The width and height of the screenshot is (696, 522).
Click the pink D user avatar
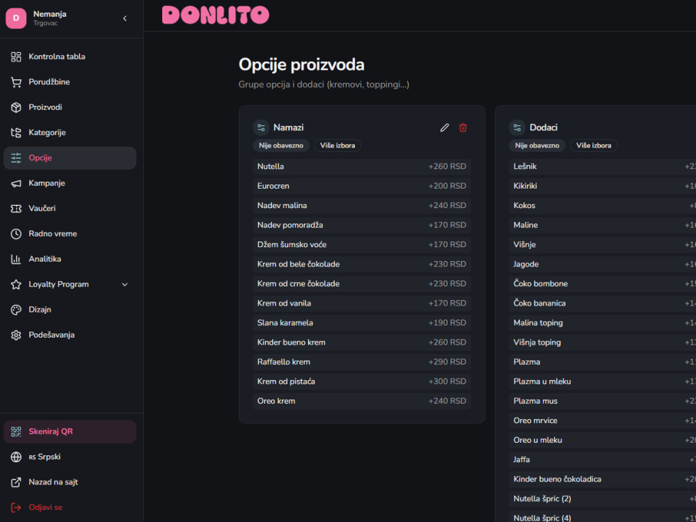tap(16, 18)
